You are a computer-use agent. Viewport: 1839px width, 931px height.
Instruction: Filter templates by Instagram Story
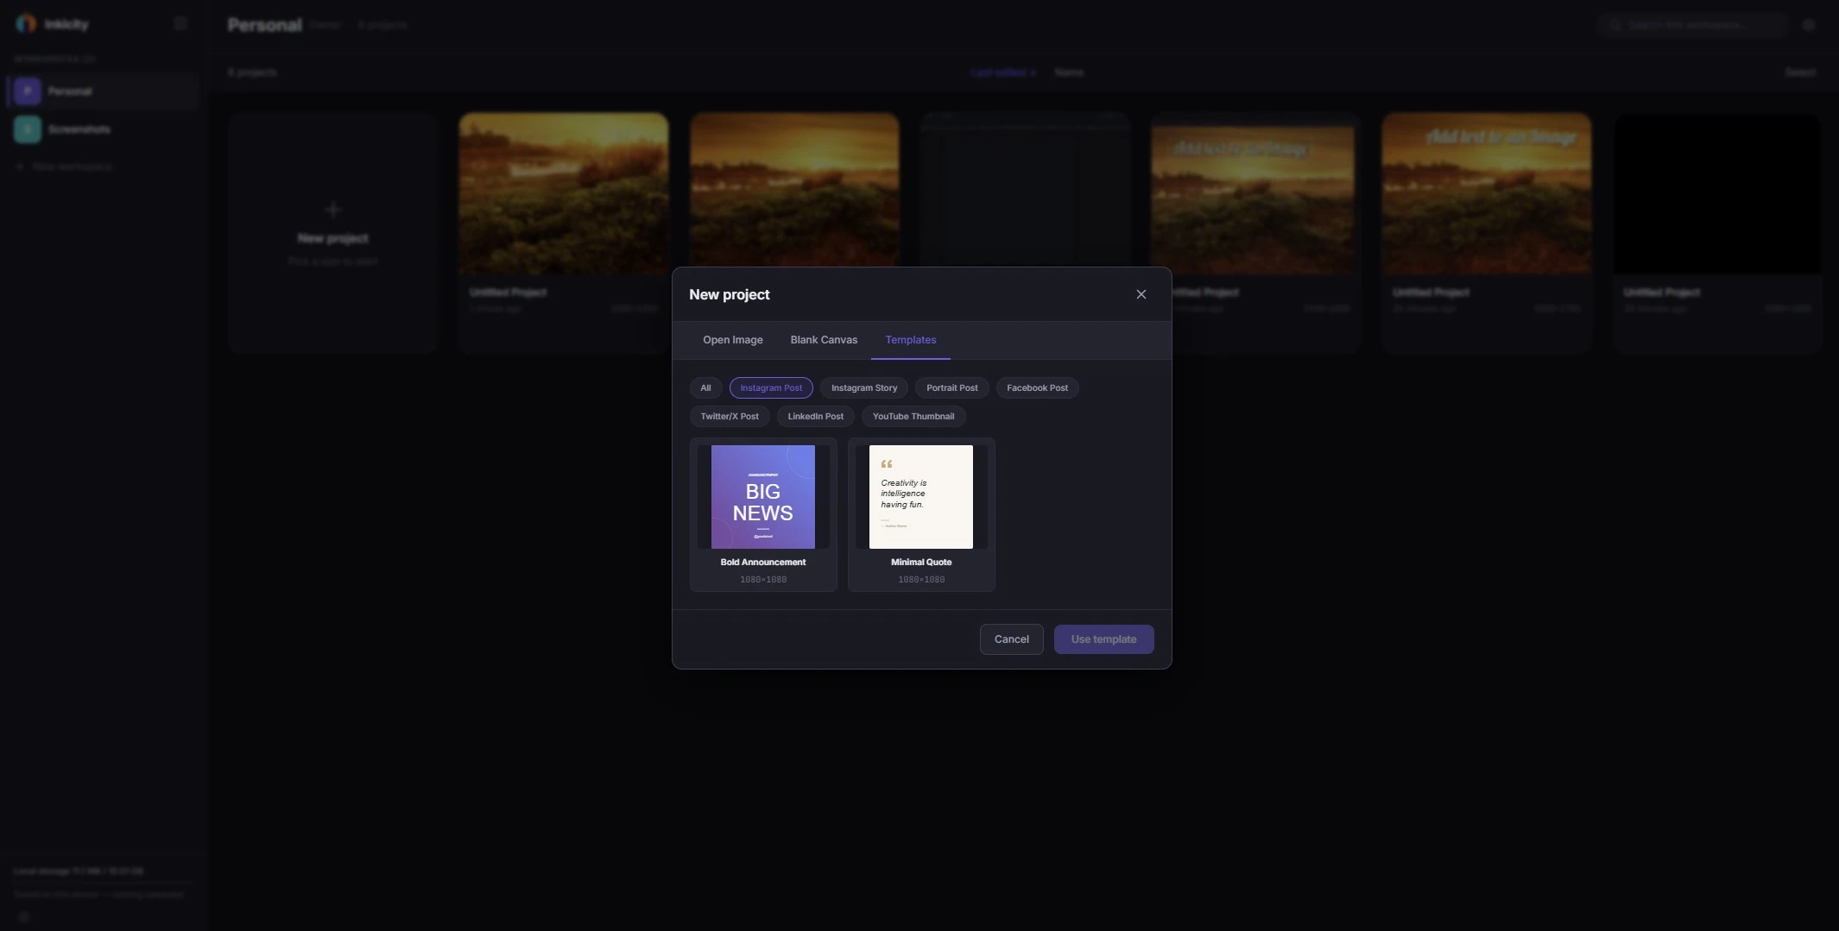(863, 388)
